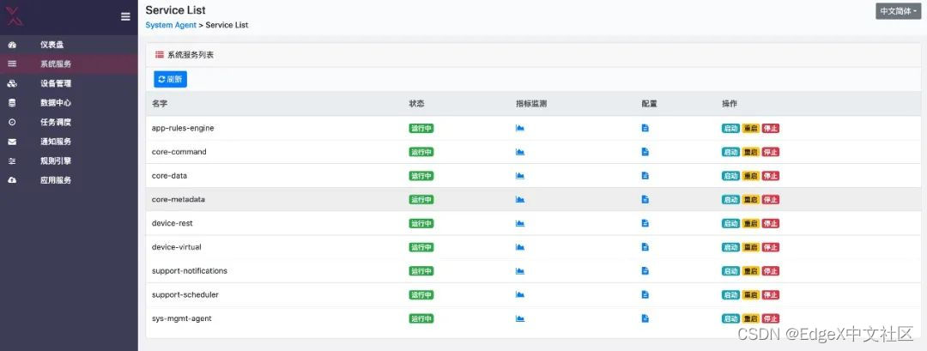The height and width of the screenshot is (351, 927).
Task: Open config file icon for device-rest
Action: click(x=645, y=223)
